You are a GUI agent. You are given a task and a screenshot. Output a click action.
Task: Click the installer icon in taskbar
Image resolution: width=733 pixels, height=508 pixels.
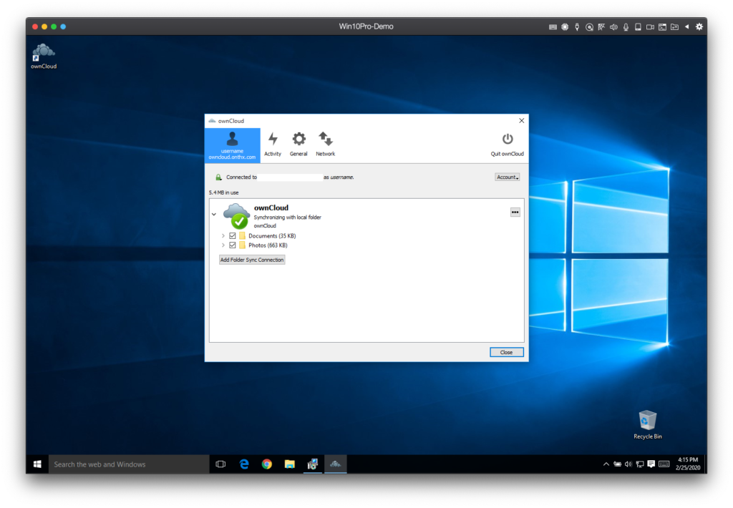click(x=313, y=464)
